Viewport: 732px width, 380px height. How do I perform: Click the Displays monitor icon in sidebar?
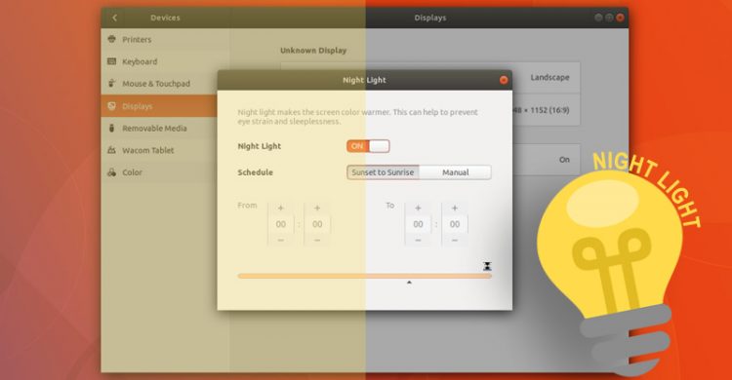click(111, 106)
